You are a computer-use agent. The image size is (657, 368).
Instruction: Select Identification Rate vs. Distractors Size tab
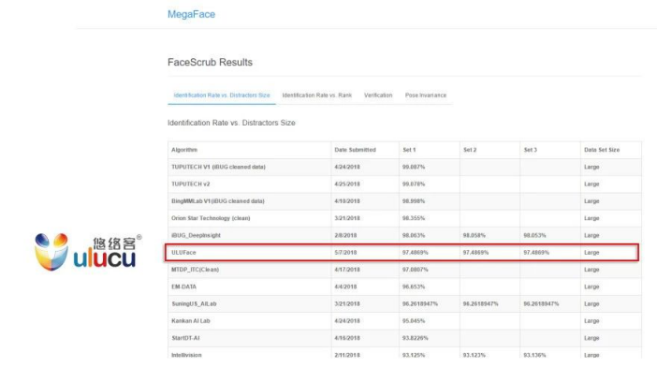(x=222, y=96)
